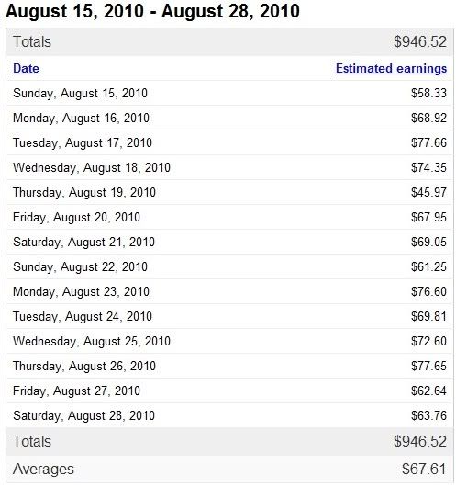
Task: Click the $67.95 earnings for August 20
Action: (428, 217)
